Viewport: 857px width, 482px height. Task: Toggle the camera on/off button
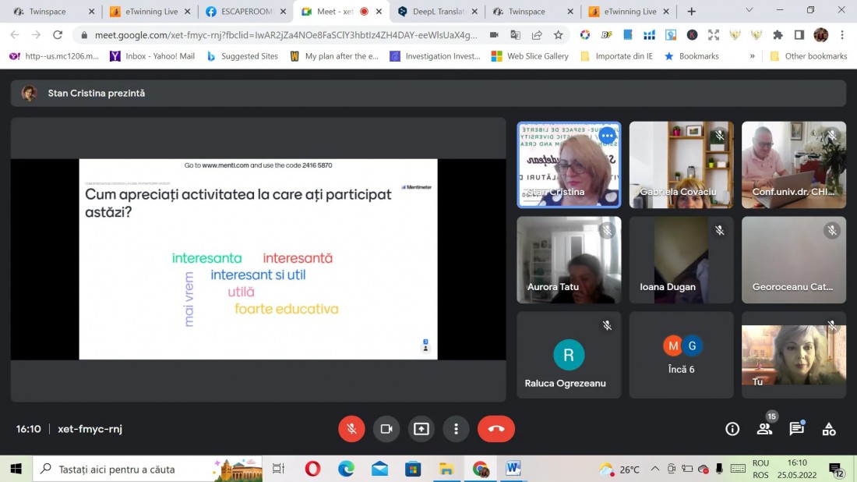[386, 429]
